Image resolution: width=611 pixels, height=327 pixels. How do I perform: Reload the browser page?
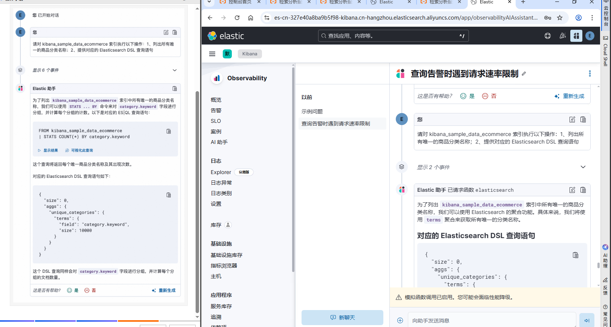click(x=237, y=18)
